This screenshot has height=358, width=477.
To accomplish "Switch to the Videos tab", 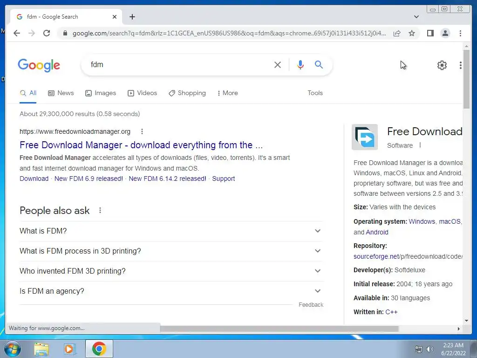I will 142,93.
